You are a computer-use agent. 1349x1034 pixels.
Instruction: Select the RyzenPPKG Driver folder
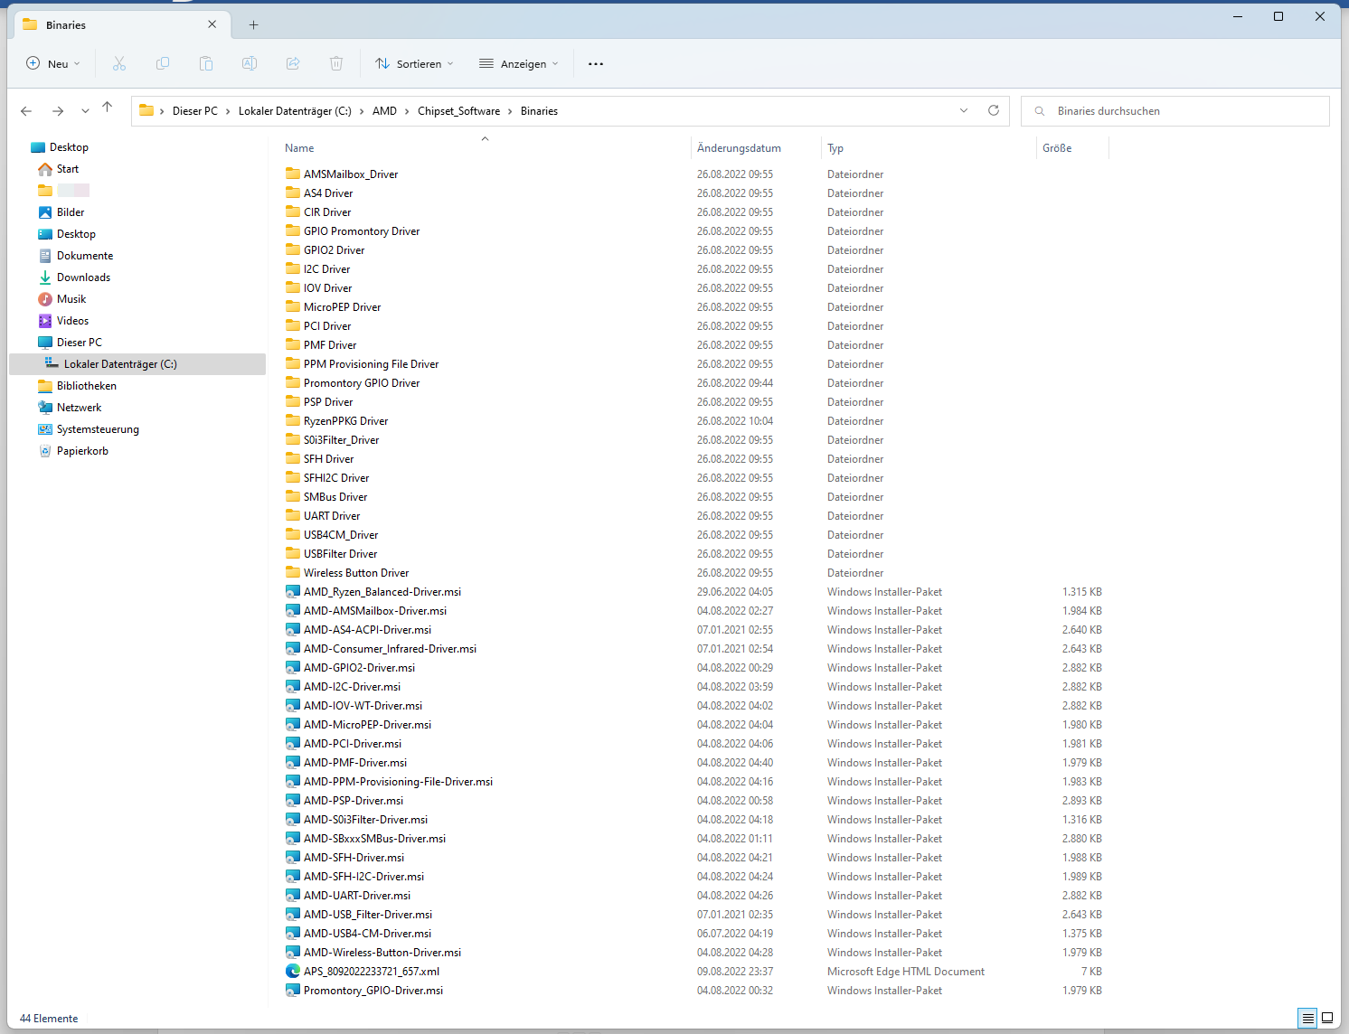[x=345, y=421]
